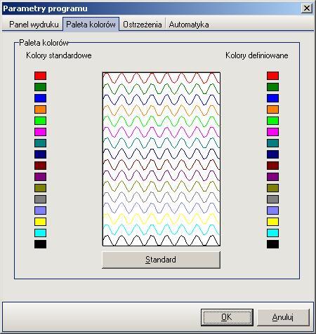
Task: Pick the olive swatch under Kolory standardowe
Action: tap(41, 188)
